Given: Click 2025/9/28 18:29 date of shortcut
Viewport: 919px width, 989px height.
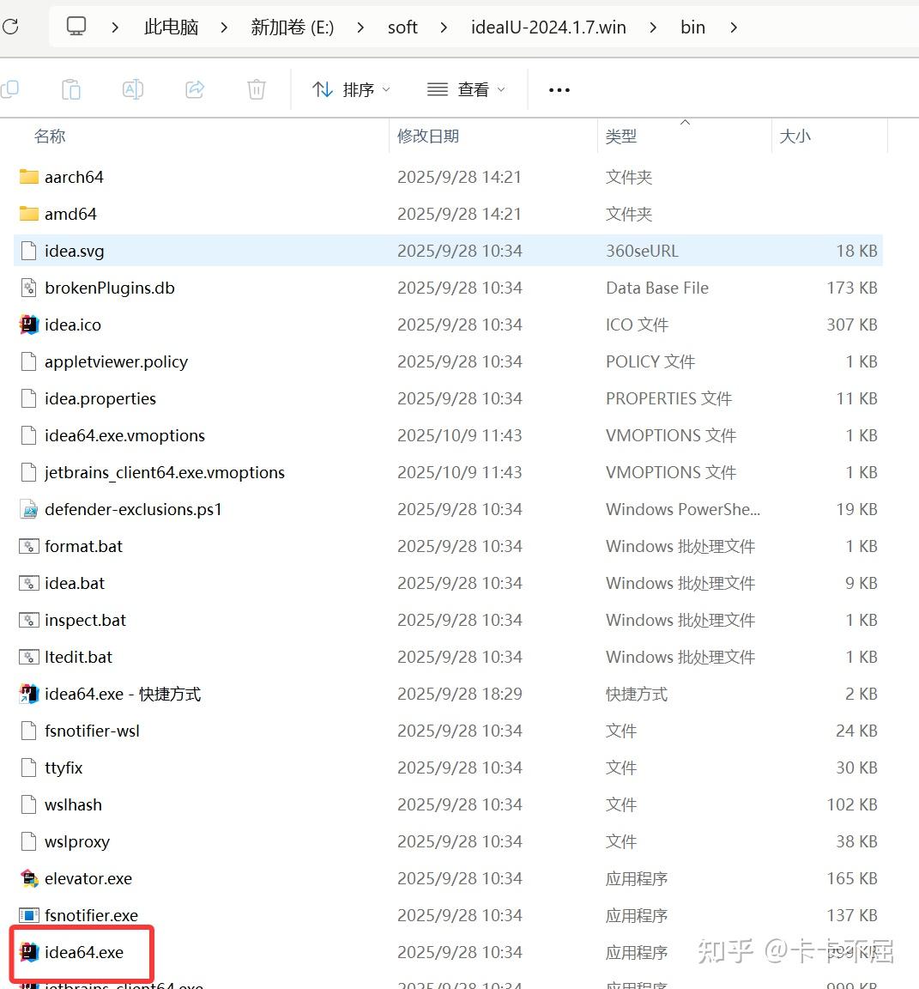Looking at the screenshot, I should 460,694.
